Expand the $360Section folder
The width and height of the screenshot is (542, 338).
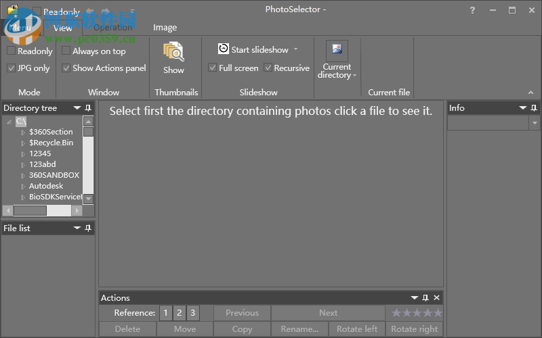[x=23, y=132]
